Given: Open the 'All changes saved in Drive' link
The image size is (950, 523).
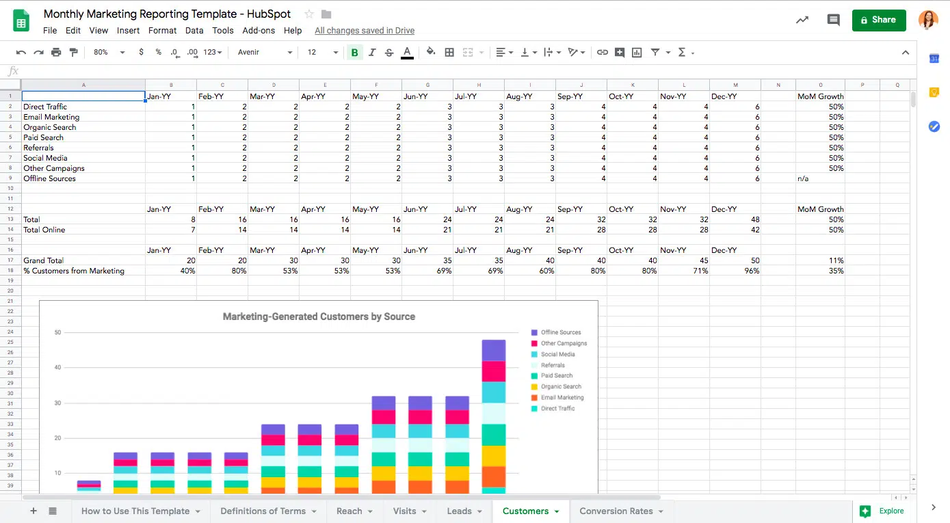Looking at the screenshot, I should coord(365,30).
